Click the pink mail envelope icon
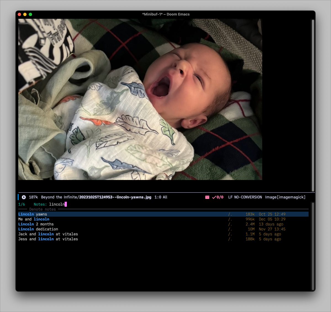 tap(207, 197)
